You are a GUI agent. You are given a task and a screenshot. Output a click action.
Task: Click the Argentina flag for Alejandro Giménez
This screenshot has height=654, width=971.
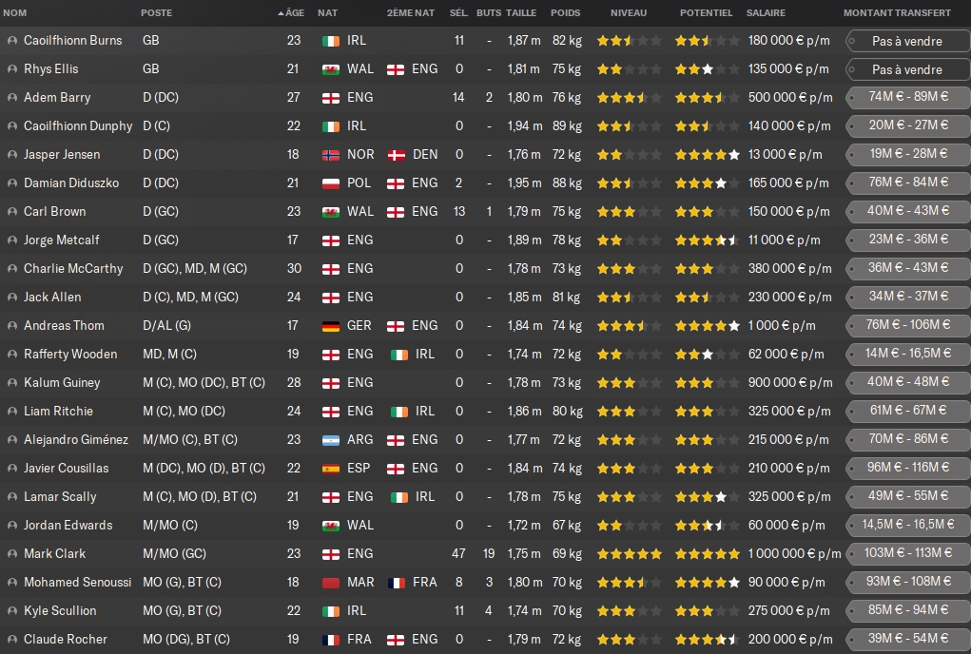coord(331,440)
